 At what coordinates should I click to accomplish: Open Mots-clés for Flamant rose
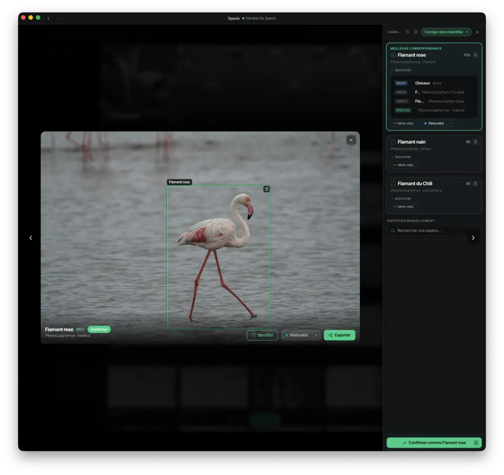[x=403, y=123]
